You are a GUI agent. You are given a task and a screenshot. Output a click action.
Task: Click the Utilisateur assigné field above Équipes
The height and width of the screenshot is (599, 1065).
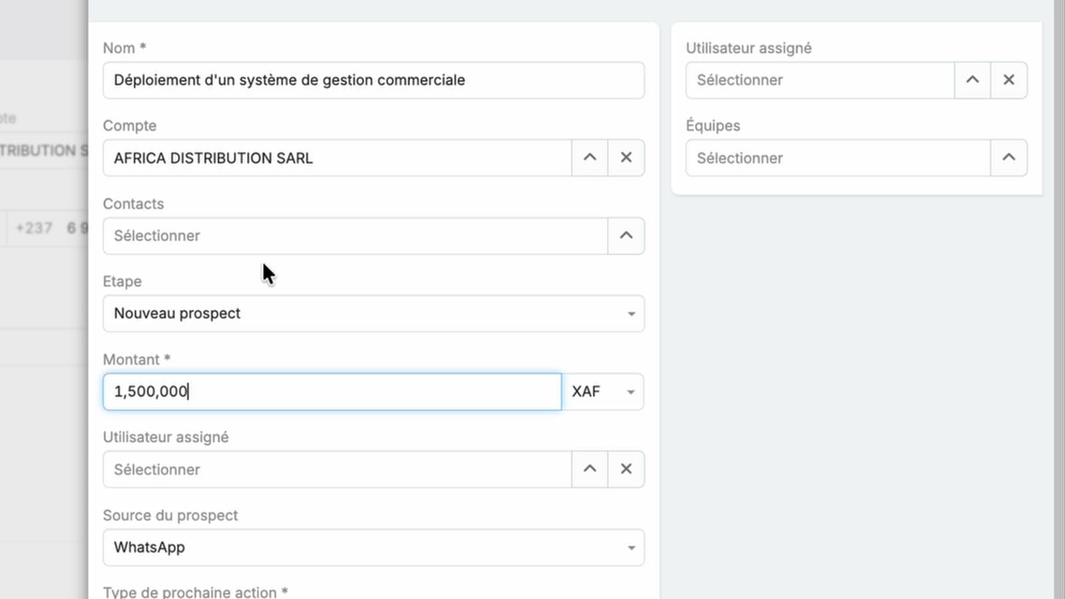820,80
